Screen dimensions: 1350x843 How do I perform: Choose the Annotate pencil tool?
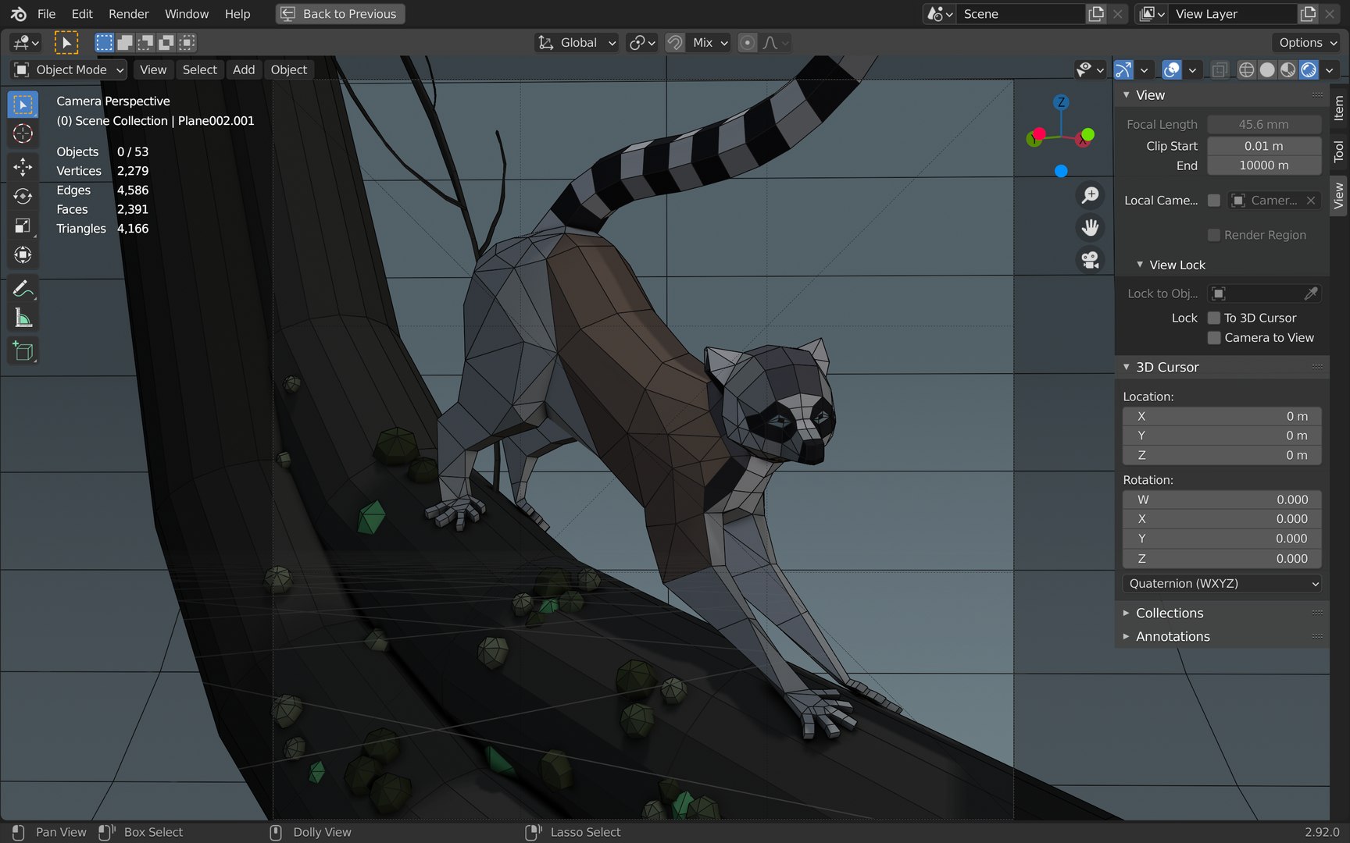pos(23,289)
